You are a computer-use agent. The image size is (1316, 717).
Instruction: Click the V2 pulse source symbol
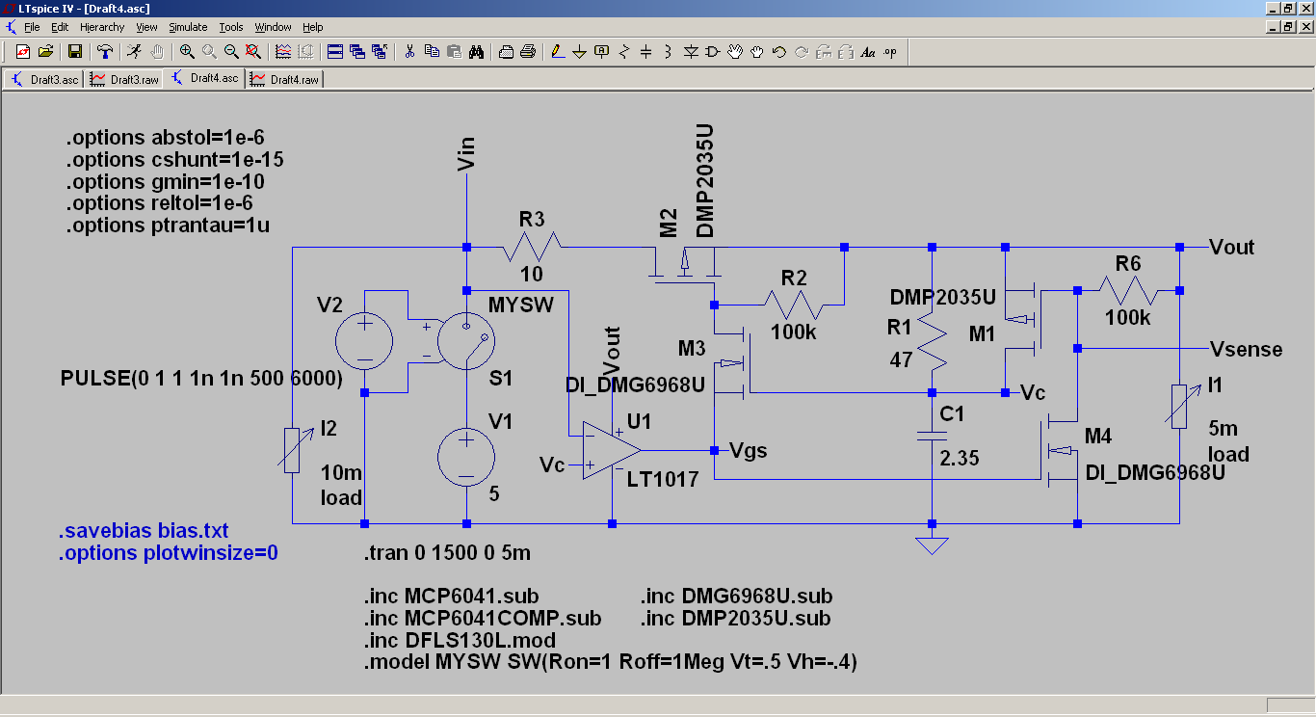click(364, 341)
